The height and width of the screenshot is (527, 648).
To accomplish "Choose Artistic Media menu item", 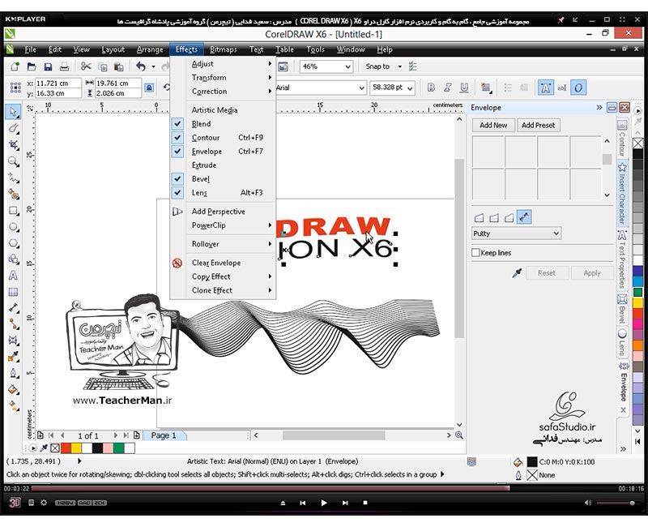I will (224, 110).
